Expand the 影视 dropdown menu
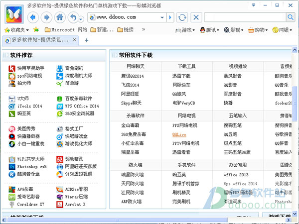The width and height of the screenshot is (299, 224). 234,30
